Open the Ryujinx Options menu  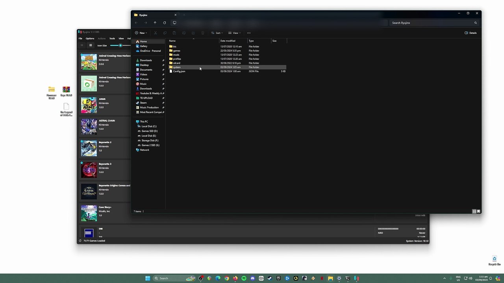90,39
